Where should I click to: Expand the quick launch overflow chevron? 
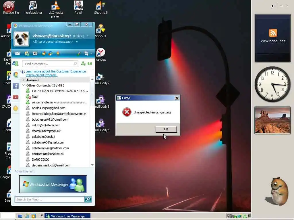42,215
